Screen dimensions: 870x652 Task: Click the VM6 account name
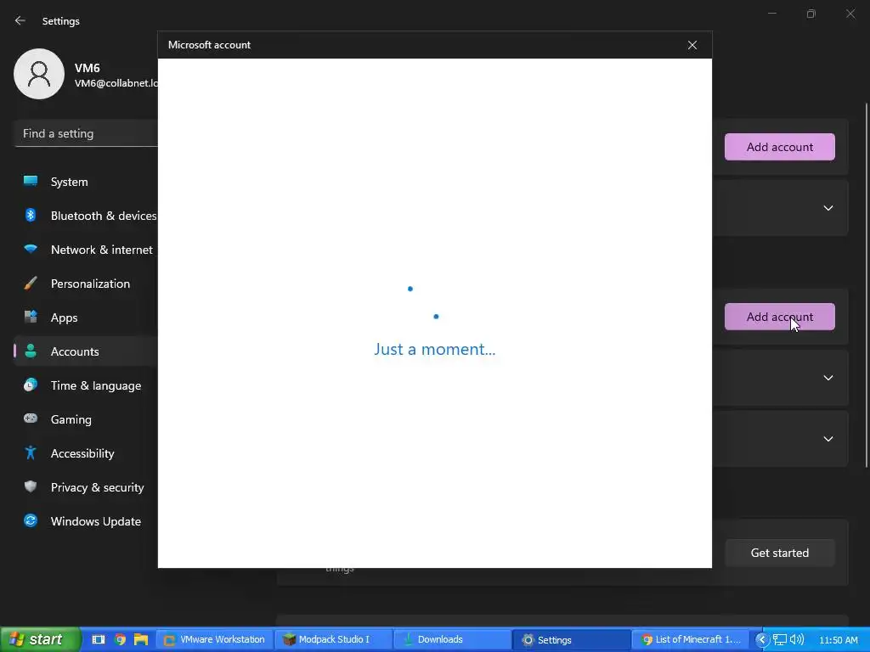88,68
